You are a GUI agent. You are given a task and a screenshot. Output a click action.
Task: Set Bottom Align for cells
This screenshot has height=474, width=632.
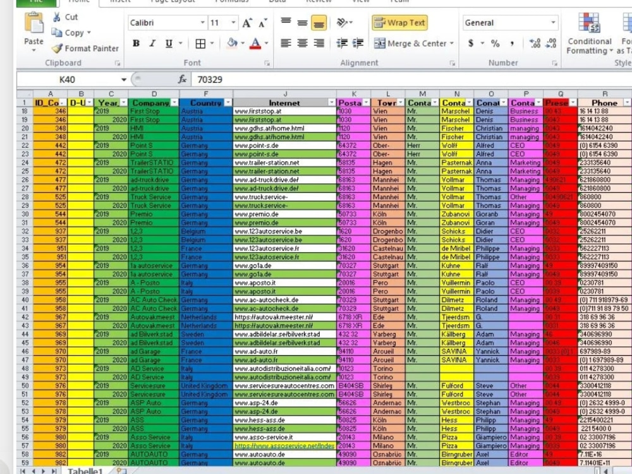click(319, 23)
